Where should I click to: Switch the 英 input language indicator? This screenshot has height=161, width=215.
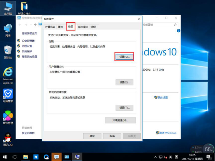170,157
